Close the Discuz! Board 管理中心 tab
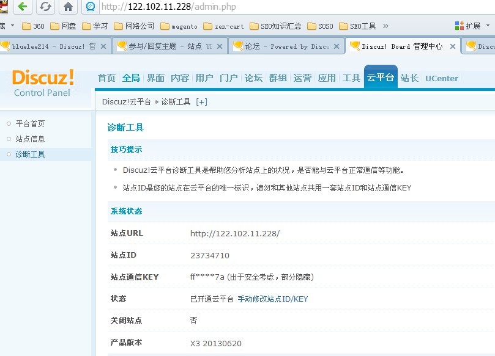The width and height of the screenshot is (495, 356). click(x=453, y=46)
